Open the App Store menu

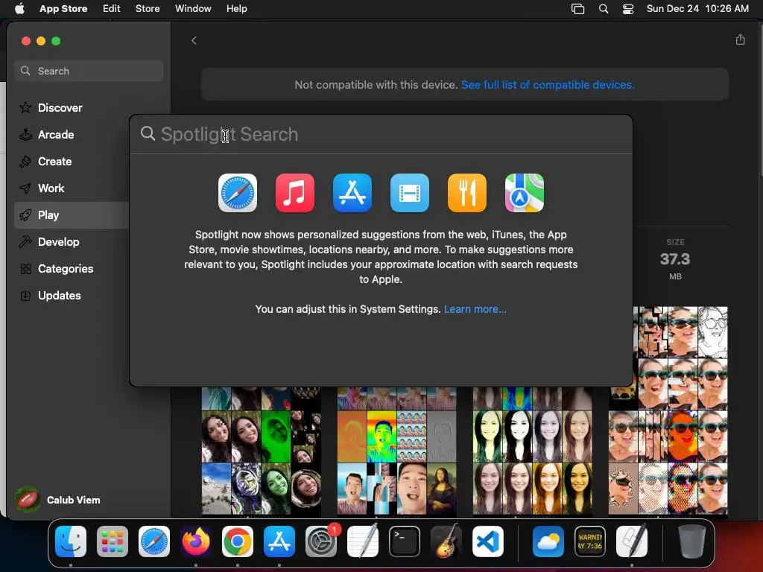[x=63, y=8]
